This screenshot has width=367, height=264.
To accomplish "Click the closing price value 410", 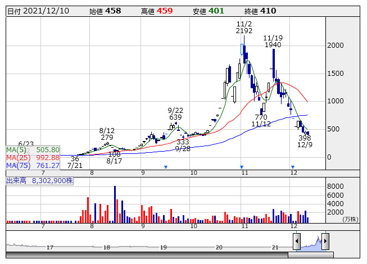I will click(x=268, y=11).
